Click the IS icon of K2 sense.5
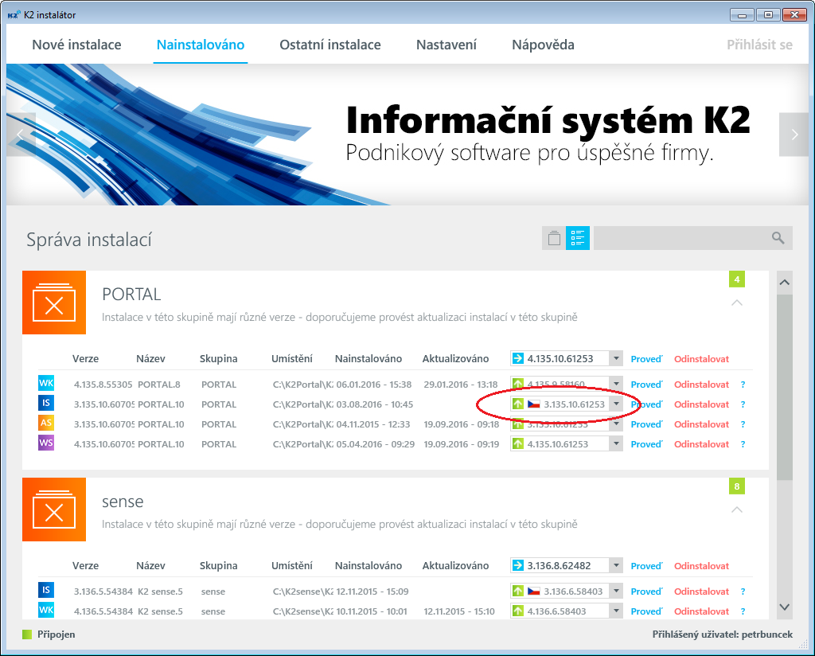Screen dimensions: 815x656 click(x=46, y=589)
